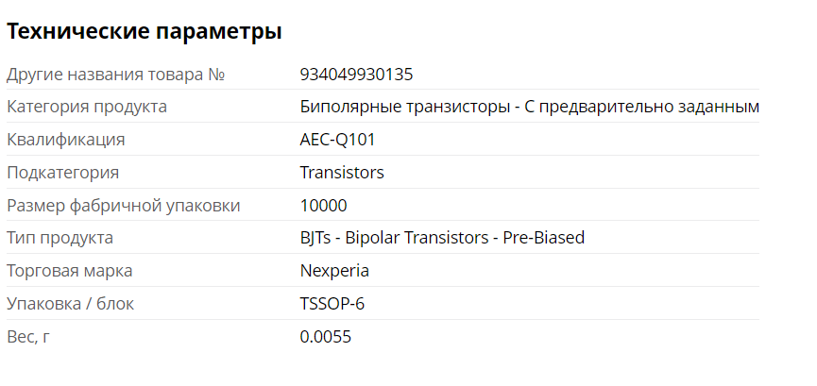
Task: Click the № symbol in first row
Action: 217,75
